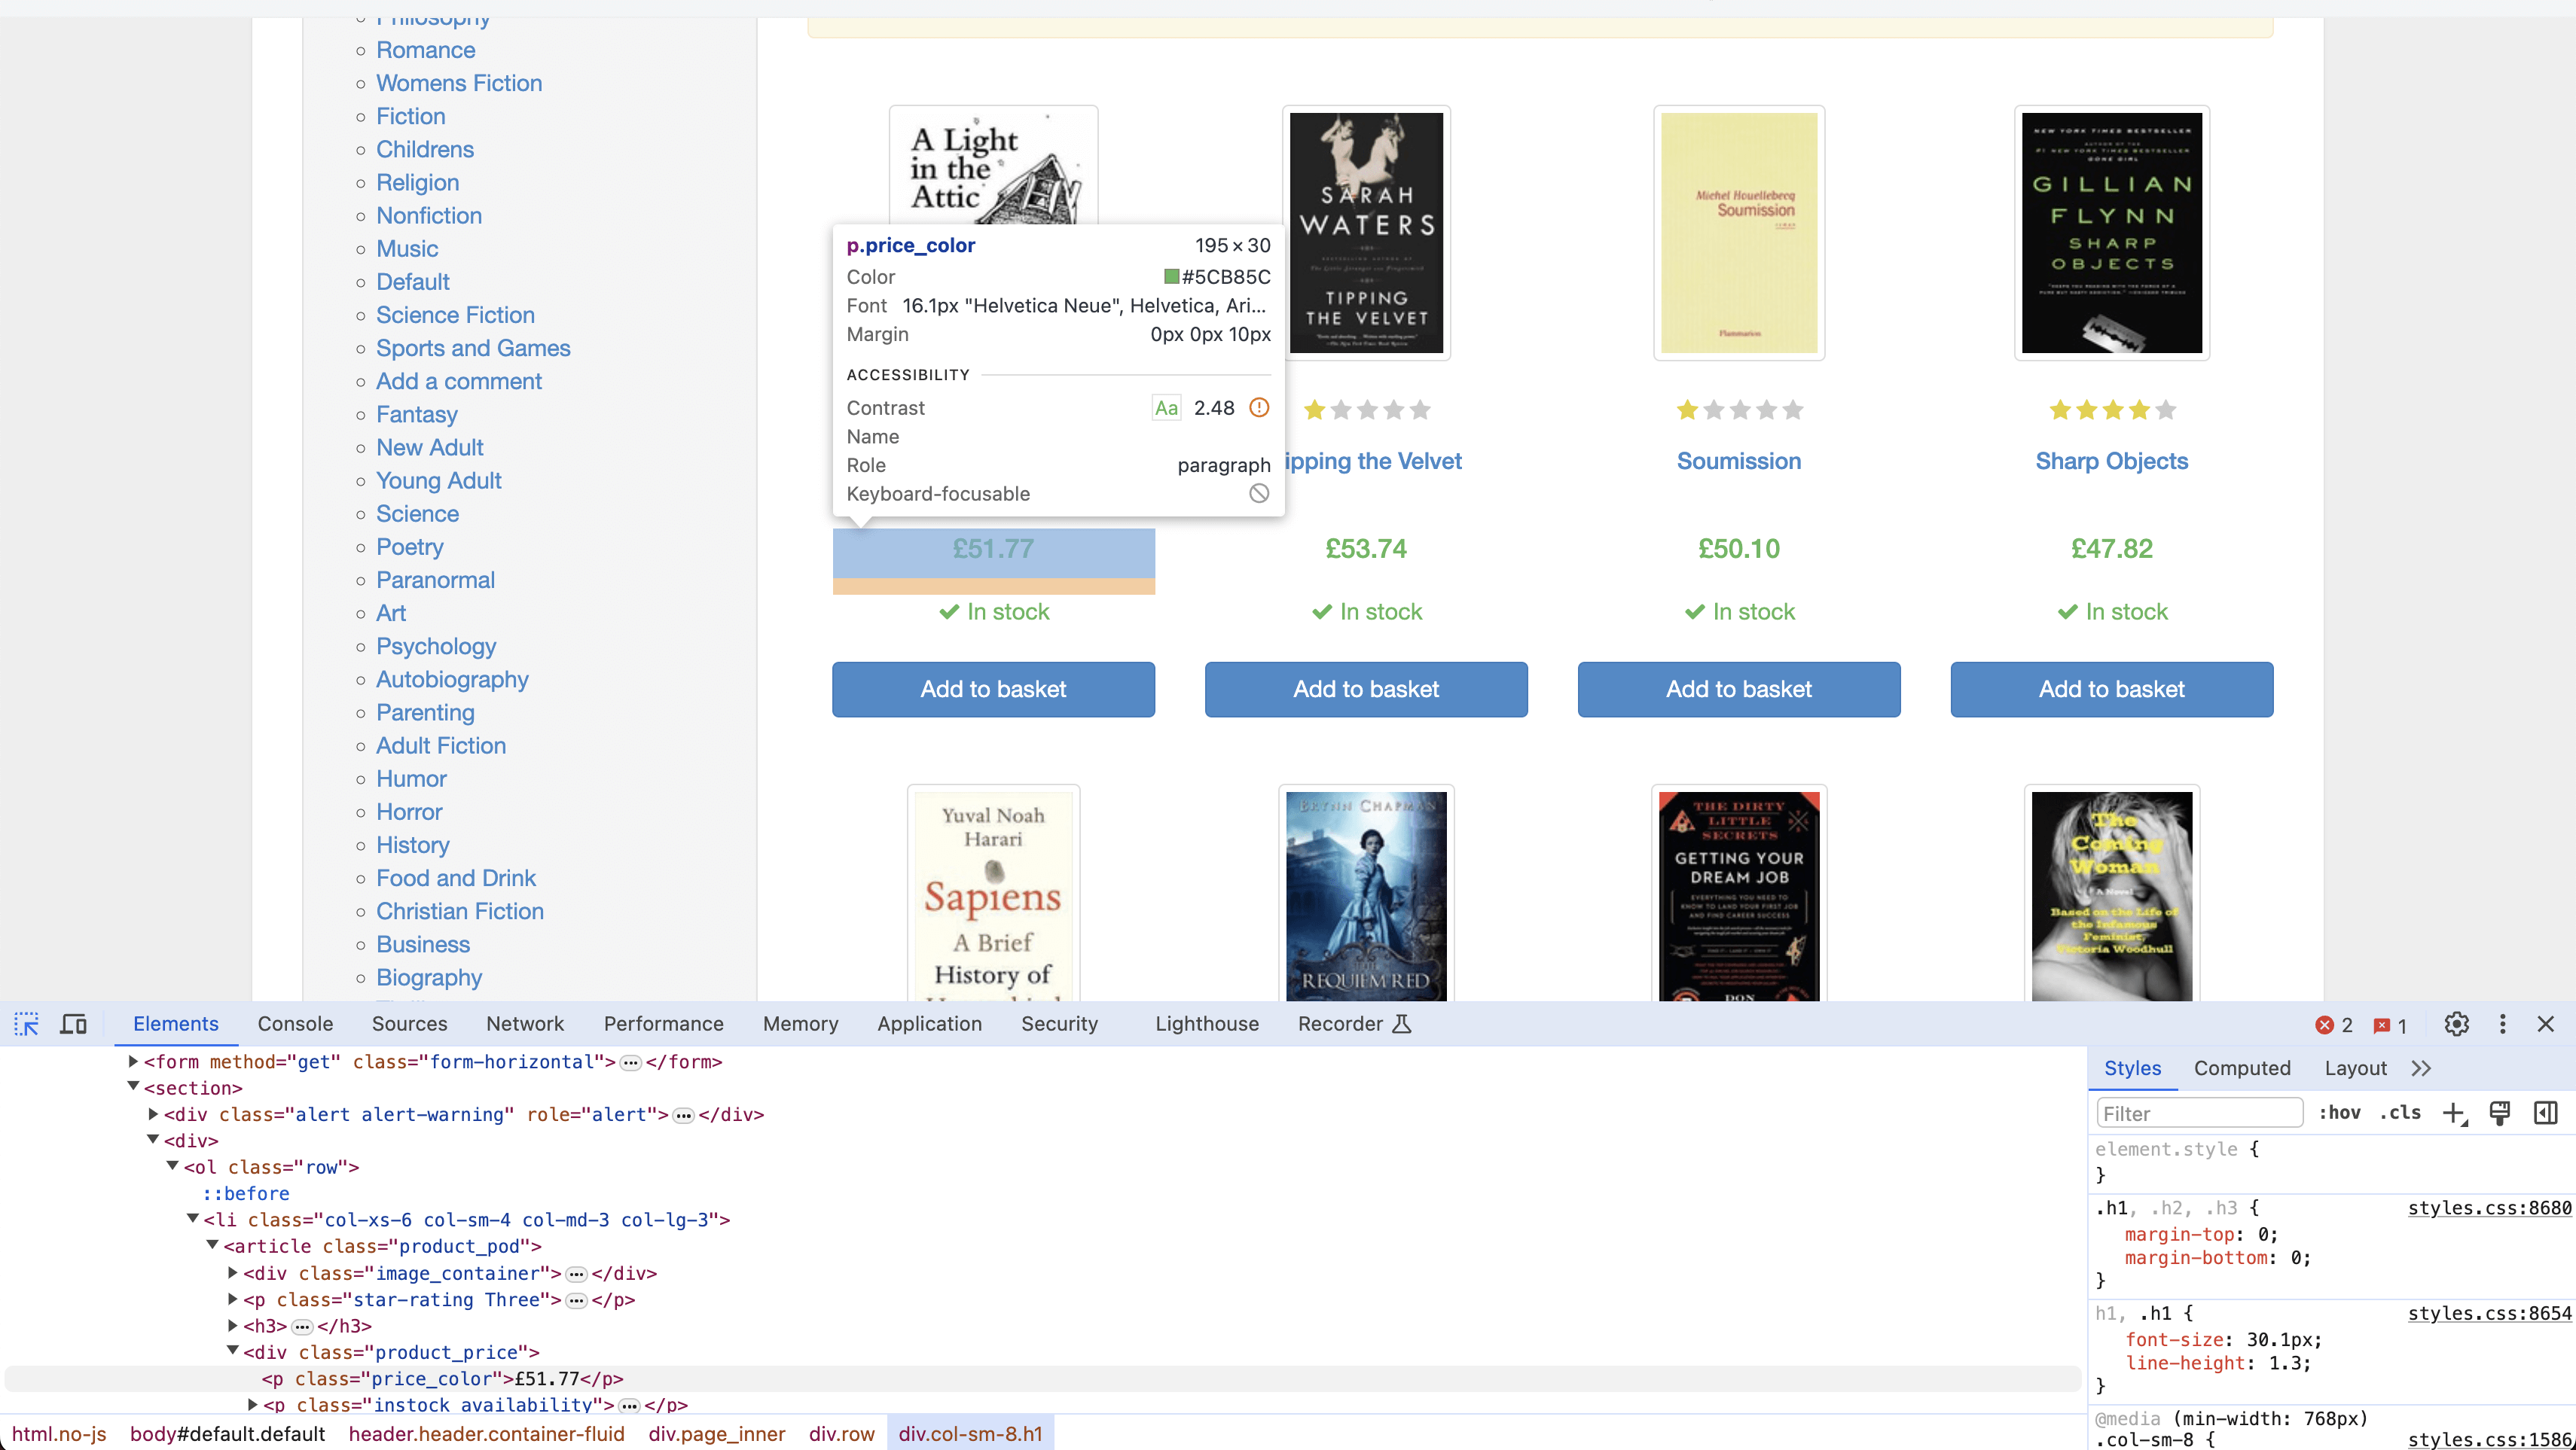Screen dimensions: 2576x1450
Task: Show the Computed styles sidebar icon
Action: pyautogui.click(x=2546, y=1113)
